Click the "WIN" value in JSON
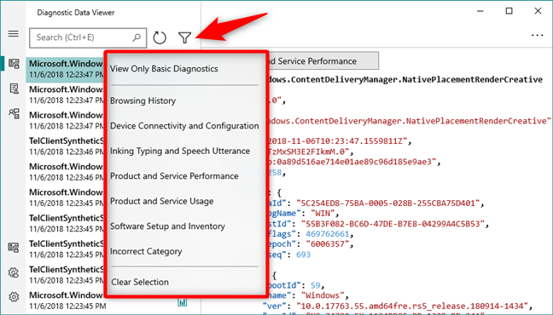The height and width of the screenshot is (315, 553). point(323,214)
